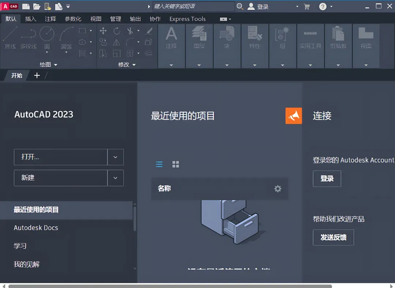Click the keyword search input field
This screenshot has width=395, height=288.
click(x=193, y=6)
